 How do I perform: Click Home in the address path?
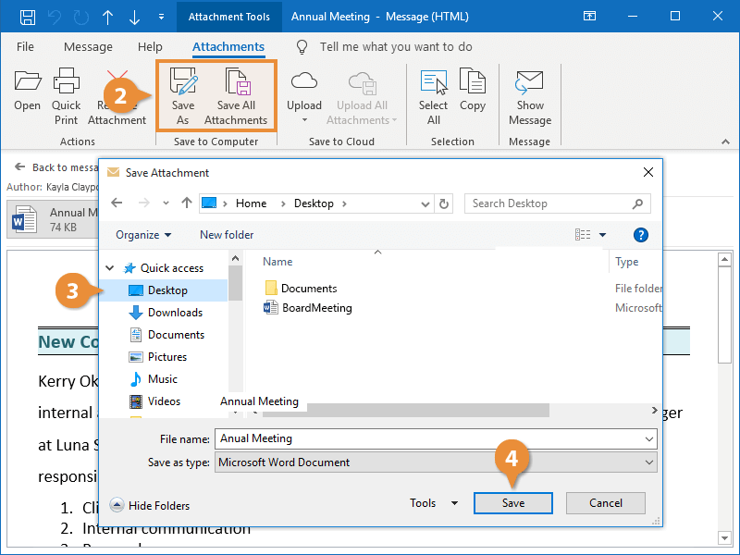point(251,203)
